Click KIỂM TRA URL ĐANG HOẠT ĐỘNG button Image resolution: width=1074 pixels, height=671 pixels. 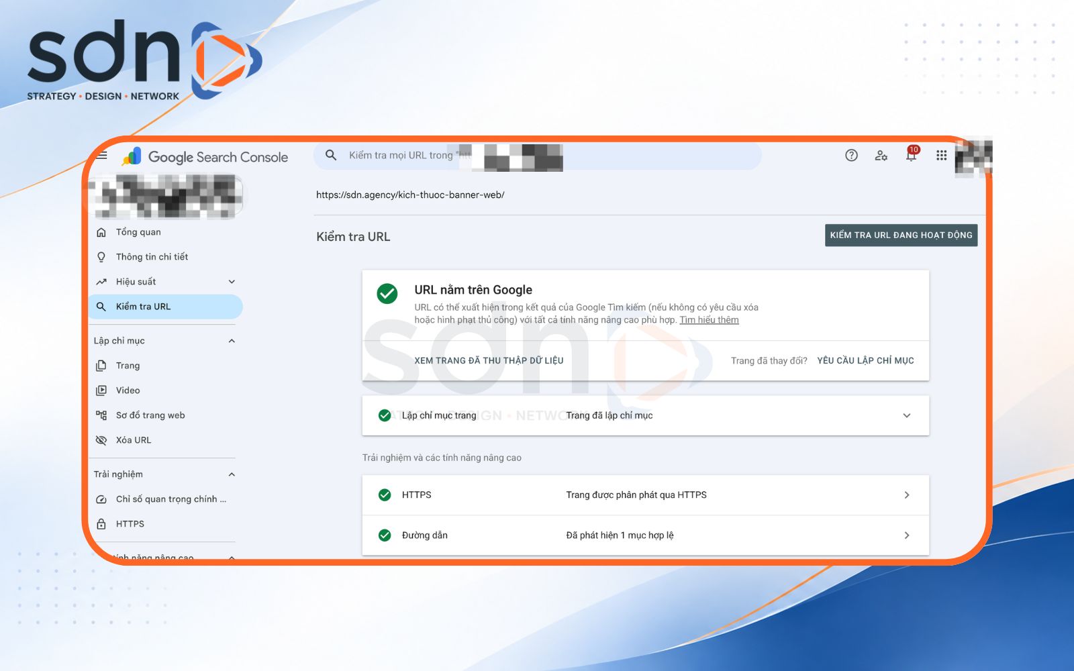901,235
